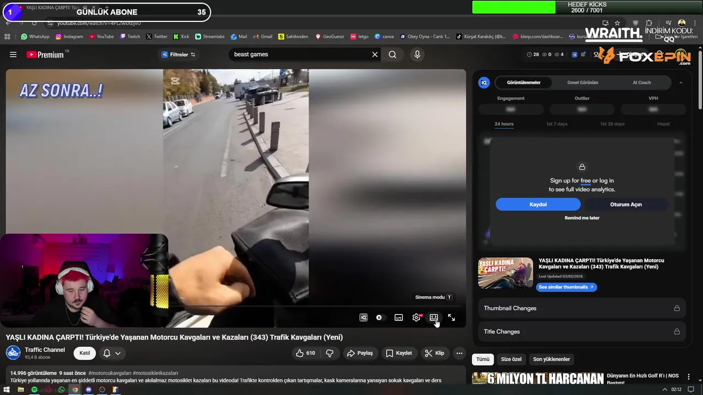Toggle subtitles in the video player
Viewport: 703px width, 395px height.
399,317
